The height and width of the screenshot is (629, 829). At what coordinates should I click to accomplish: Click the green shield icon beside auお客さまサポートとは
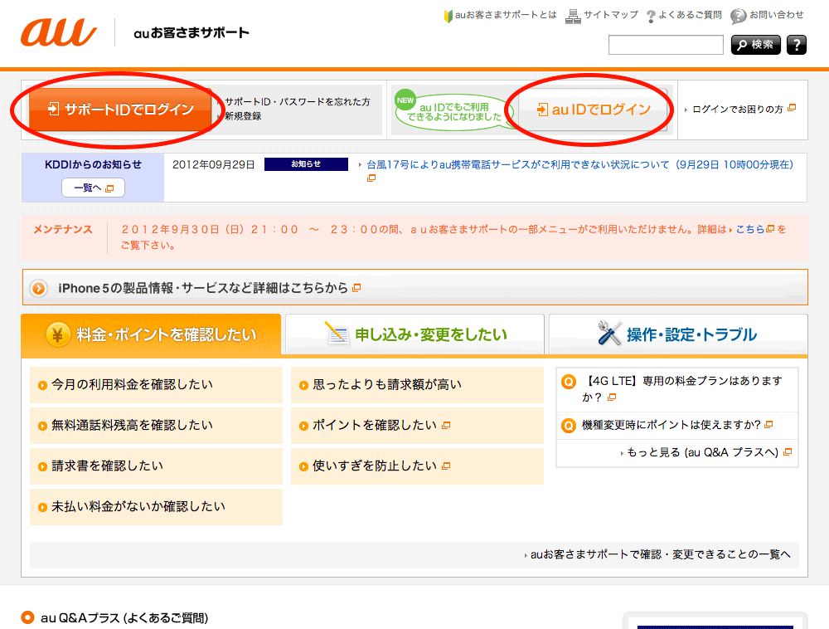point(448,17)
